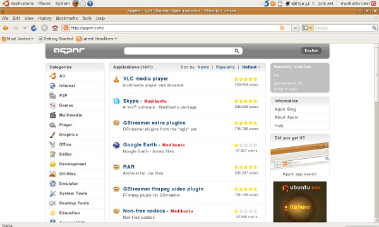Click the Graphics category brush icon

52,134
